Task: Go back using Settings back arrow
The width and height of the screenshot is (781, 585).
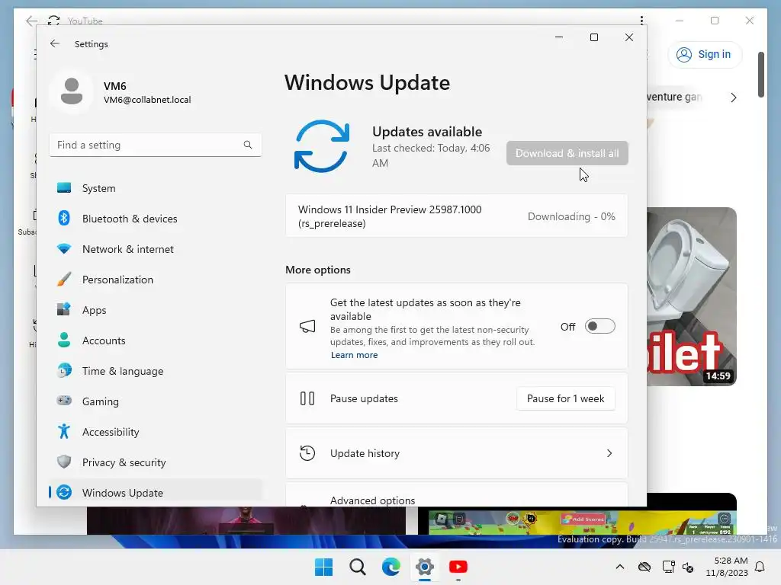Action: pos(55,43)
